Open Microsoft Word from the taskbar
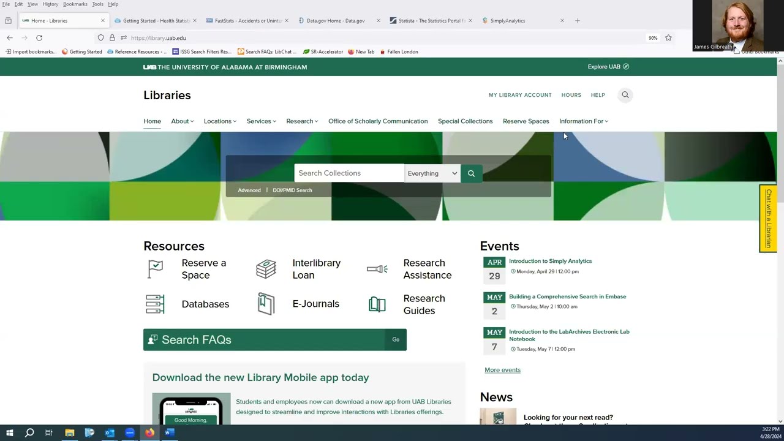This screenshot has height=441, width=784. pyautogui.click(x=170, y=433)
